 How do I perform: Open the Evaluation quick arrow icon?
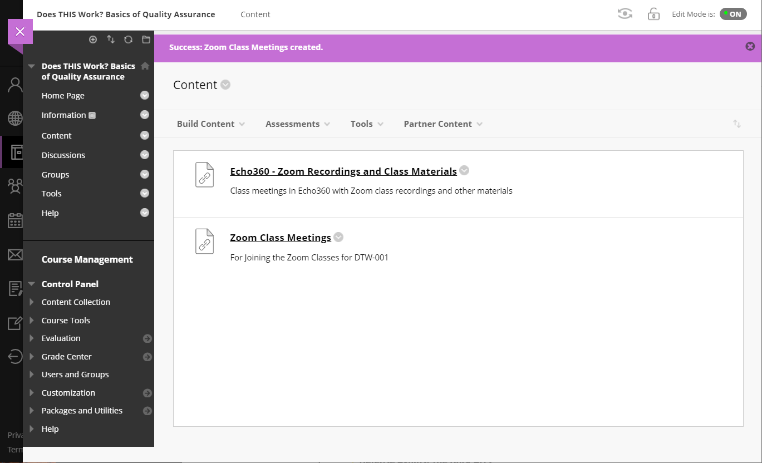pos(147,338)
